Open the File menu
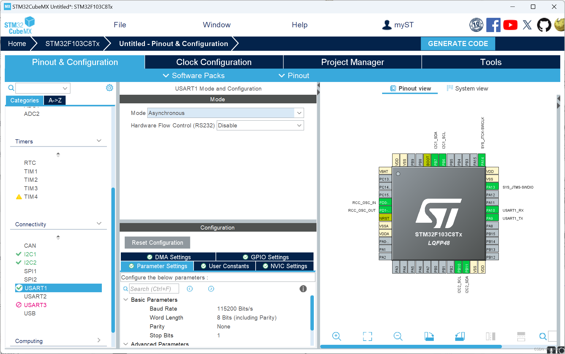Screen dimensions: 565x354 [120, 25]
